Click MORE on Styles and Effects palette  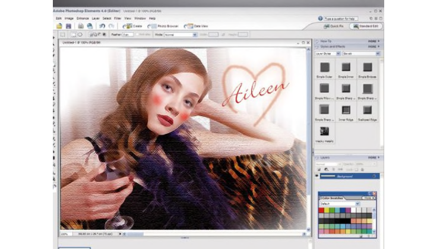[x=374, y=46]
